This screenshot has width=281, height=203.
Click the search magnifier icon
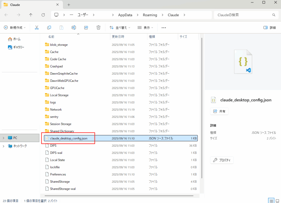[x=274, y=15]
